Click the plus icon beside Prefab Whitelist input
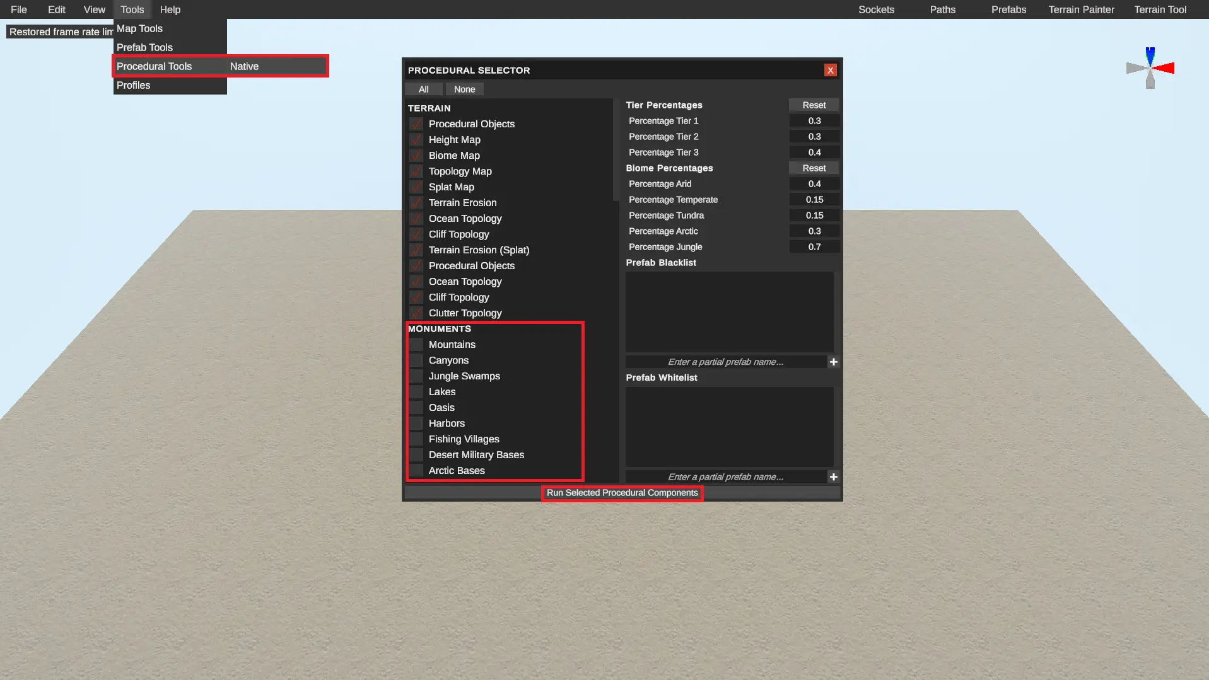Image resolution: width=1209 pixels, height=680 pixels. tap(833, 477)
